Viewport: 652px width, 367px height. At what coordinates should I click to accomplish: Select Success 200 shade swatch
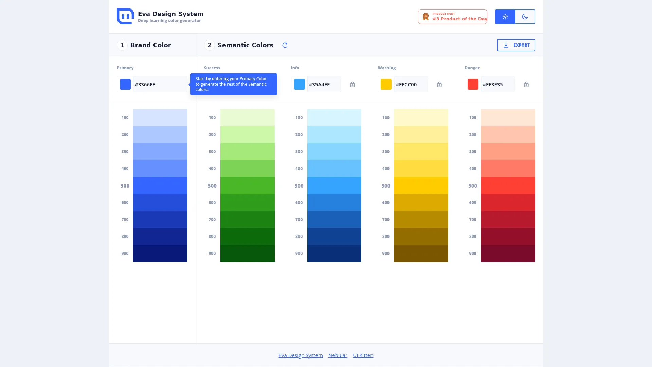point(248,135)
